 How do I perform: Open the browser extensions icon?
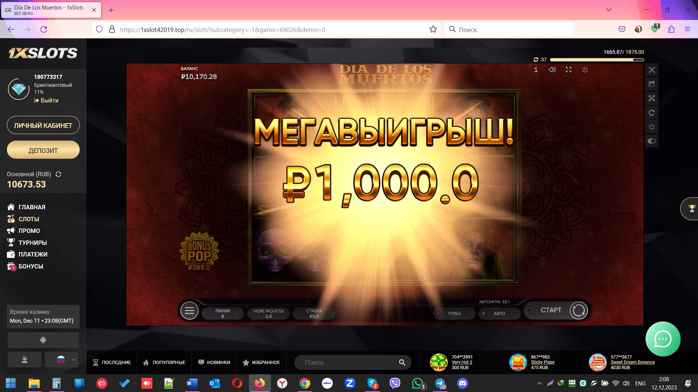(671, 29)
